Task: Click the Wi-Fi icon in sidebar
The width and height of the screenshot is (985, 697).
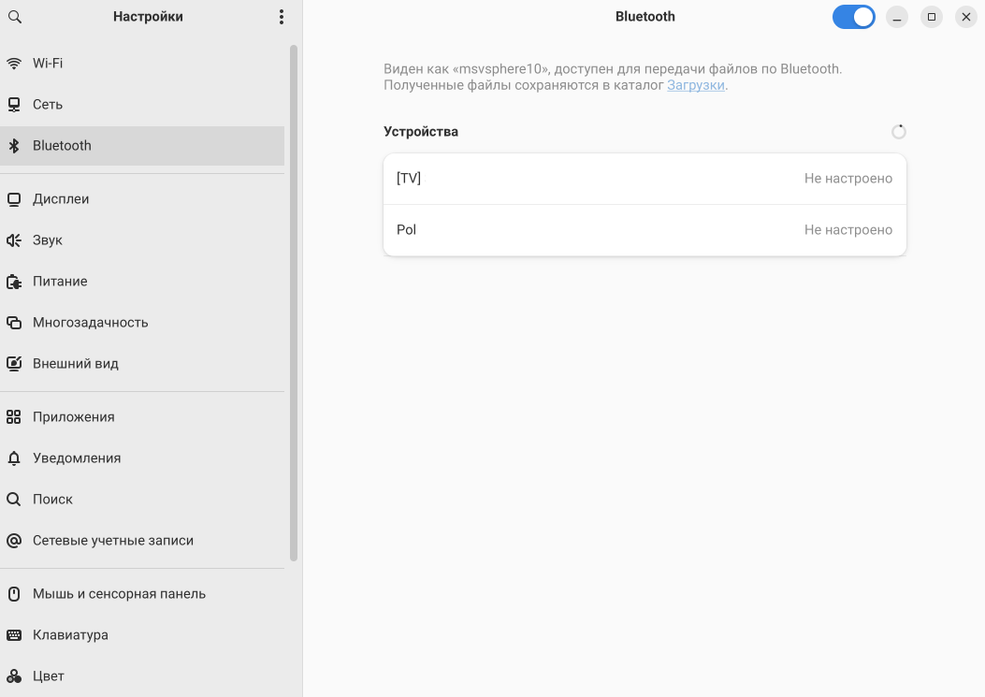Action: 14,64
